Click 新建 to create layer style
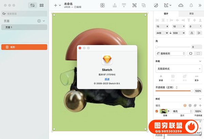This screenshot has width=204, height=139. (161, 78)
